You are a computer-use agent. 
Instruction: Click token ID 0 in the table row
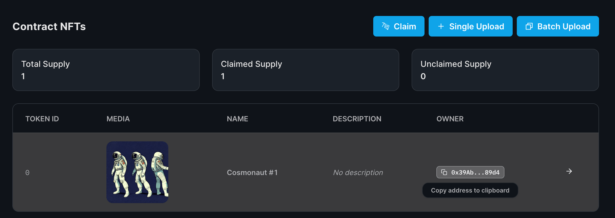click(x=27, y=173)
